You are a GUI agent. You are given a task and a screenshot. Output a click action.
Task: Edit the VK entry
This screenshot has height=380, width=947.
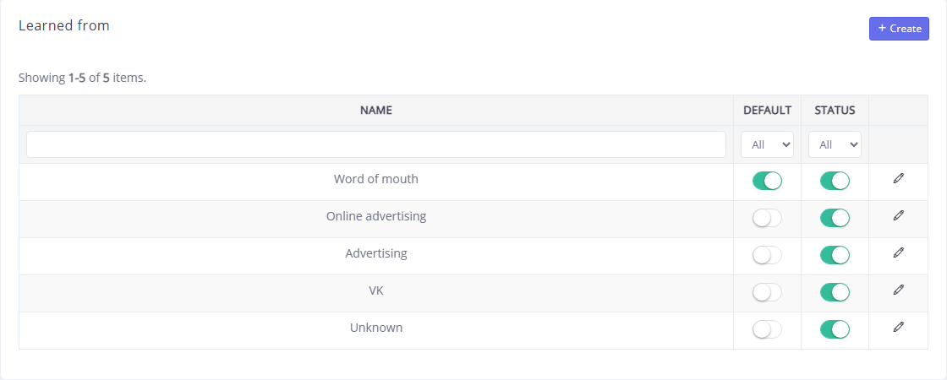tap(898, 290)
